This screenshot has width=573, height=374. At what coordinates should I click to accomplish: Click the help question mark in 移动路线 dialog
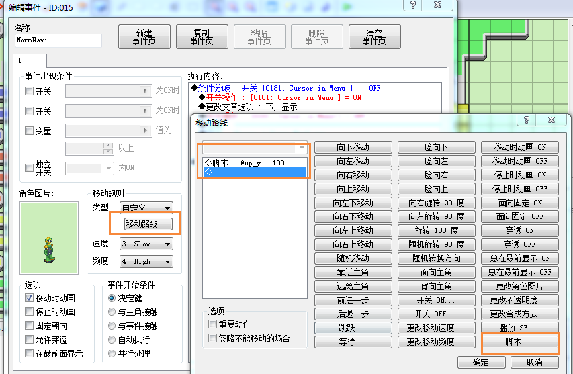[x=527, y=120]
